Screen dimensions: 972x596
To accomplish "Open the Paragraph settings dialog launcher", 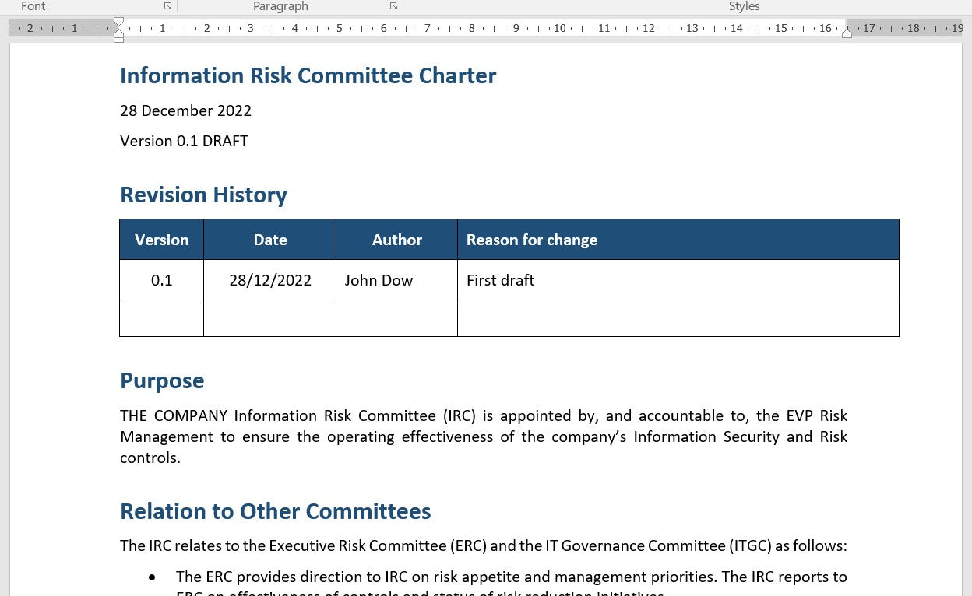I will (x=393, y=5).
